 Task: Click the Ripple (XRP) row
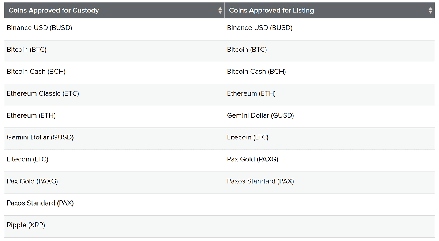[x=26, y=225]
